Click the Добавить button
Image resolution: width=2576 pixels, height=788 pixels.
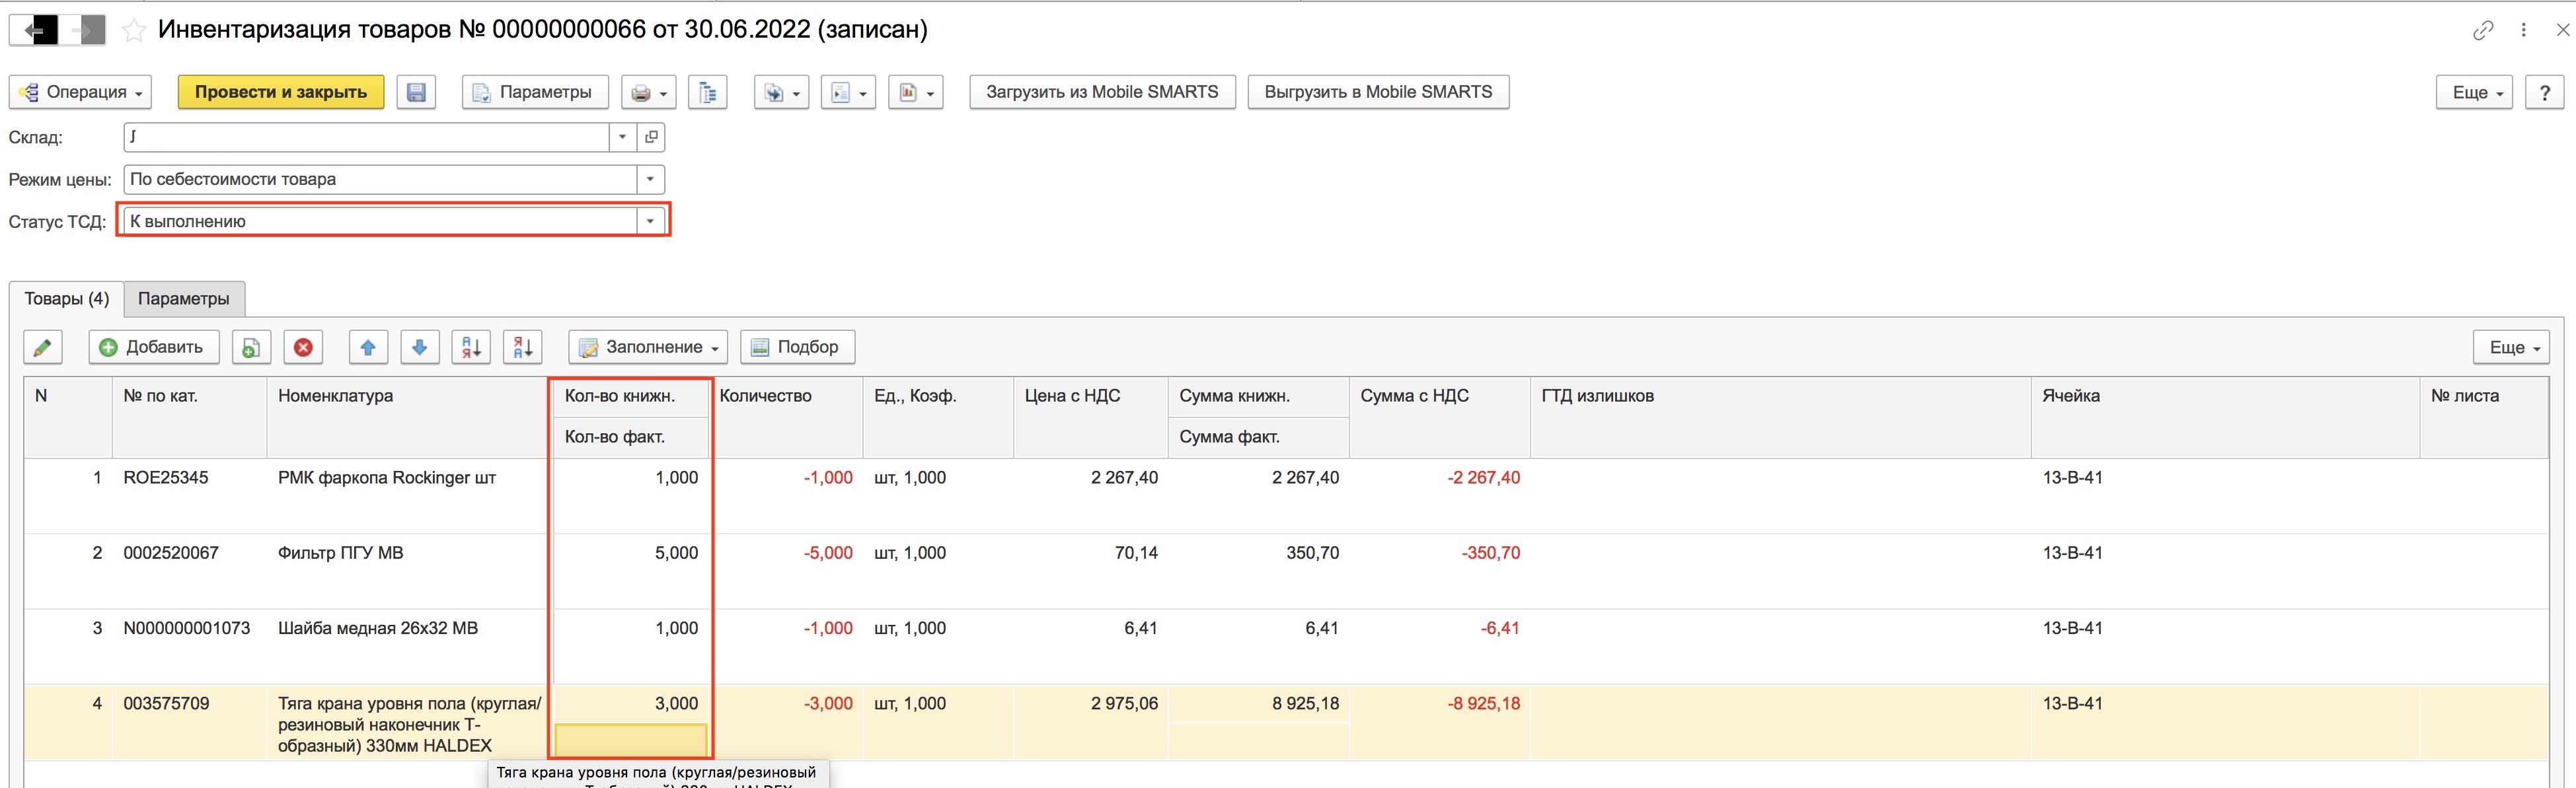point(153,347)
